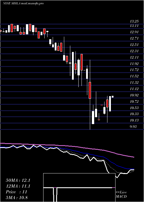Image resolution: width=144 pixels, height=202 pixels.
Task: Click the 10.92 price axis label
Action: coord(134,95)
